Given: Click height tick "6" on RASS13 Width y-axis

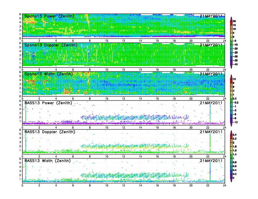Looking at the screenshot, I should pos(20,159).
